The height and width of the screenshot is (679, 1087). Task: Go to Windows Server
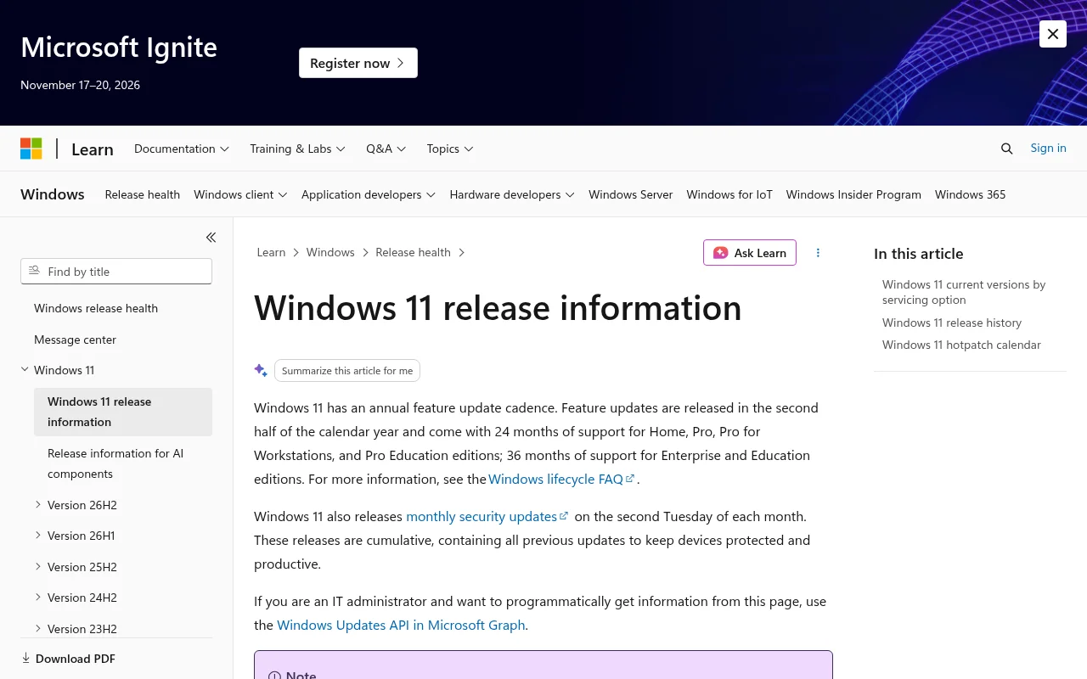click(x=631, y=194)
